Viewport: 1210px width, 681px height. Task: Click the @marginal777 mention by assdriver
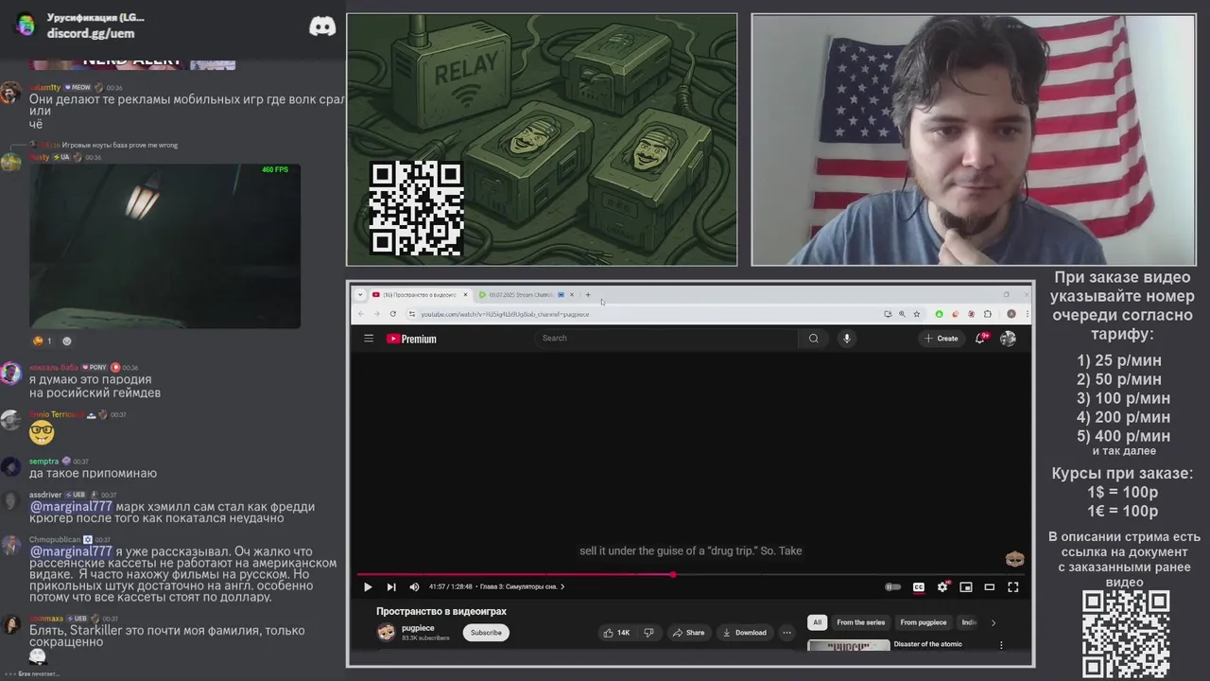(x=71, y=507)
